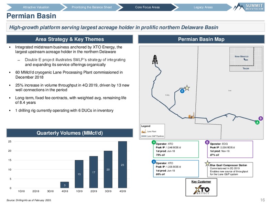
Task: Click the 4Q19 bar in volumes chart
Action: click(x=122, y=165)
